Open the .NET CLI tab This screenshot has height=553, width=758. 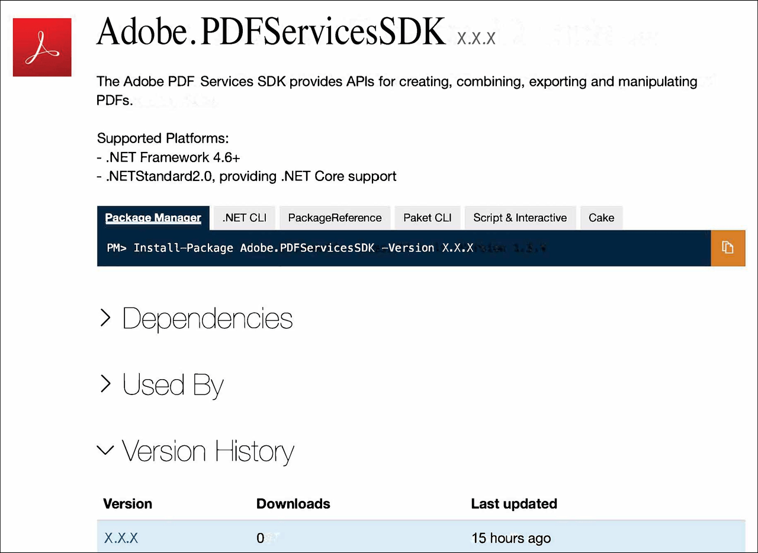tap(245, 218)
